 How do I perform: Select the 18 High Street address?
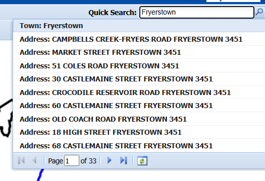pos(139,132)
